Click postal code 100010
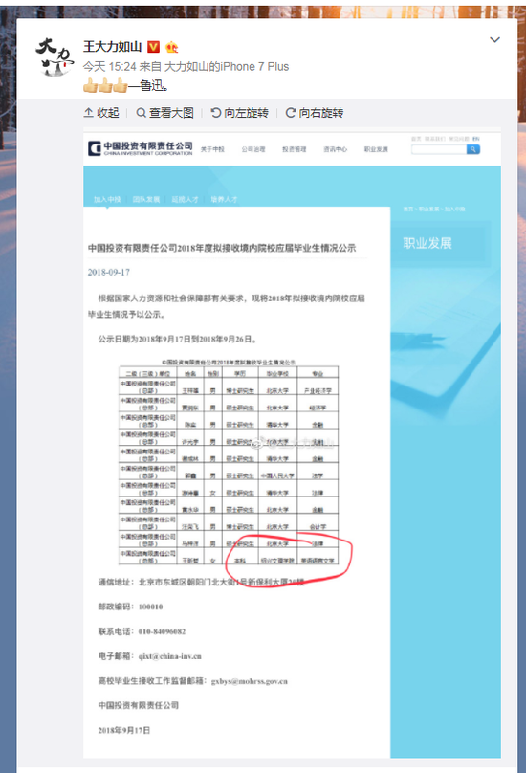526x773 pixels. [150, 607]
